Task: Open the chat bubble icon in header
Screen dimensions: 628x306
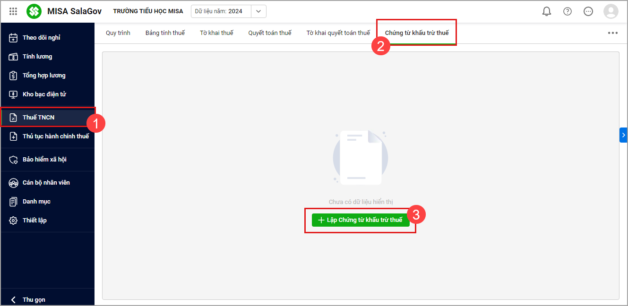Action: pyautogui.click(x=588, y=11)
